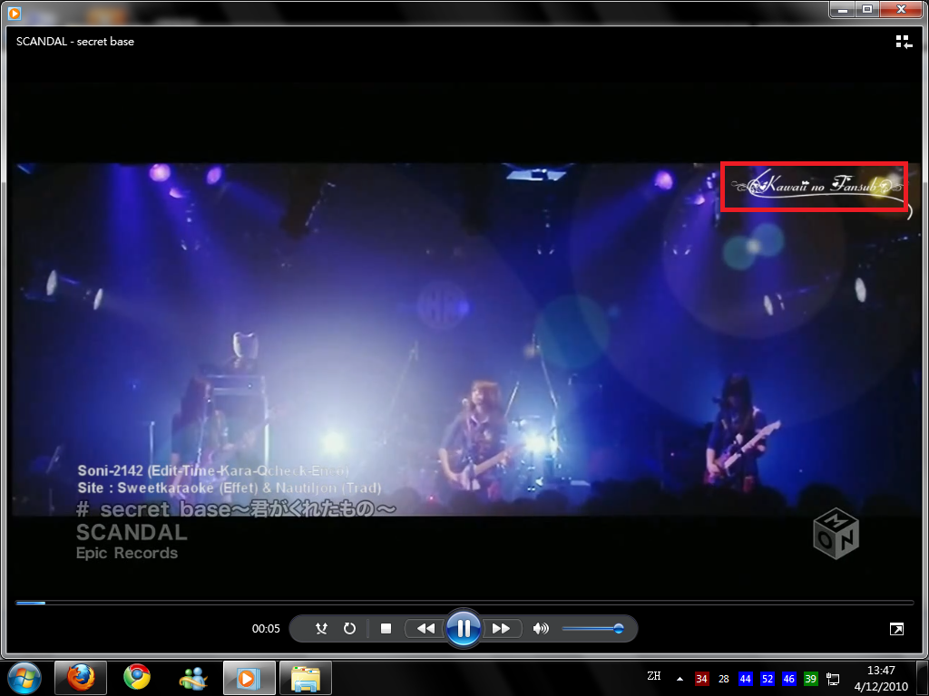Adjust the volume slider
The height and width of the screenshot is (696, 929).
(x=592, y=629)
